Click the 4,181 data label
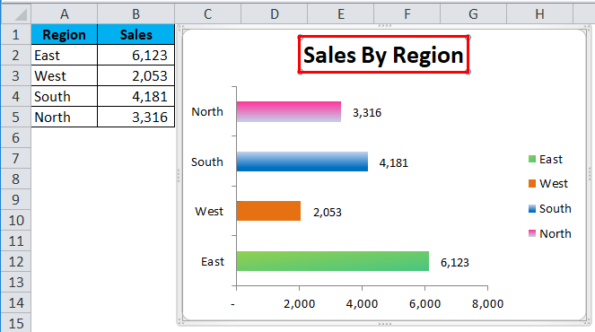This screenshot has width=595, height=332. click(x=393, y=162)
